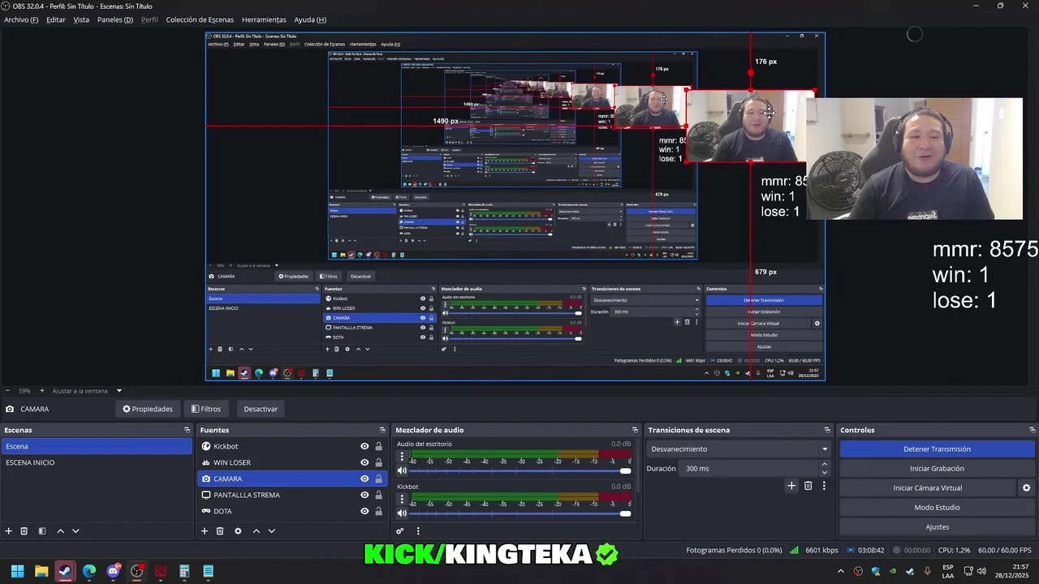The width and height of the screenshot is (1039, 584).
Task: Open options menu for Audio del escritorio
Action: [402, 457]
